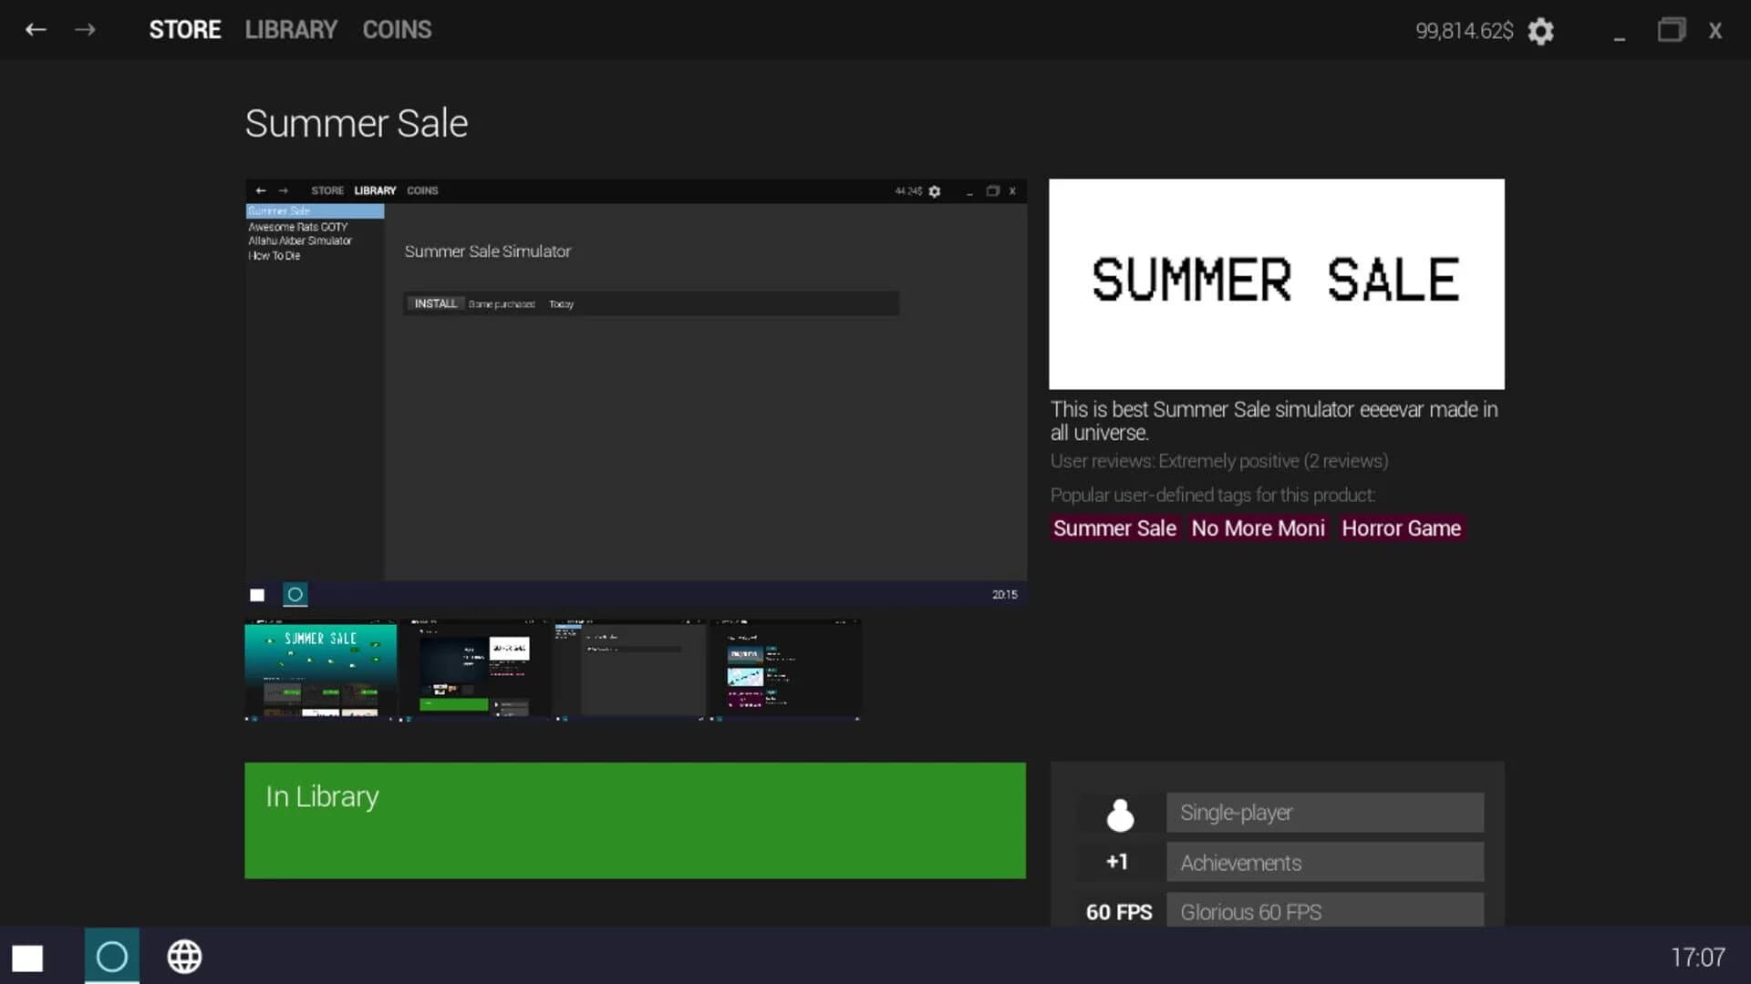The image size is (1751, 984).
Task: Click the Single-player person icon
Action: pos(1118,812)
